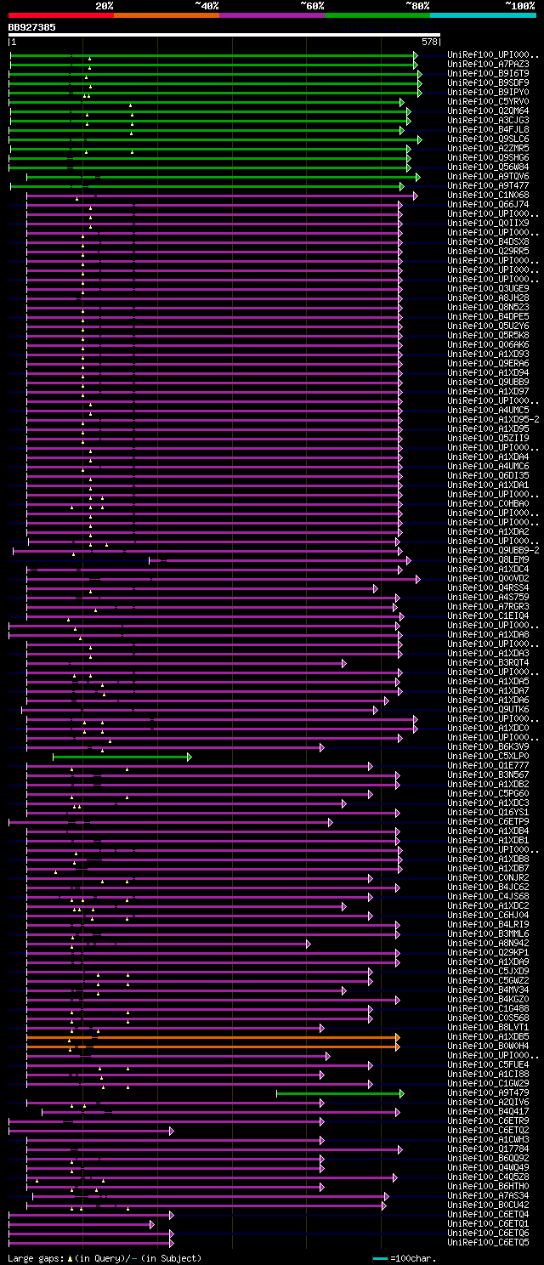Click UniRef100_A9TQV6 hit name
Screen dimensions: 544x1265
488,176
